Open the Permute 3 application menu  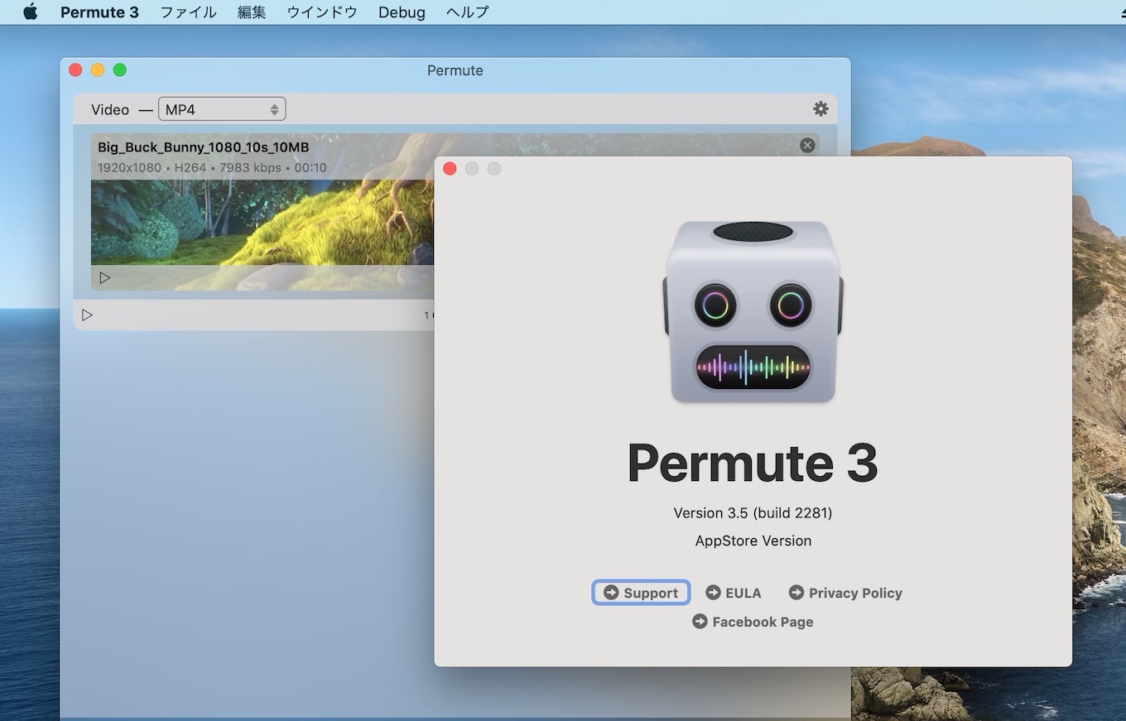[x=99, y=12]
